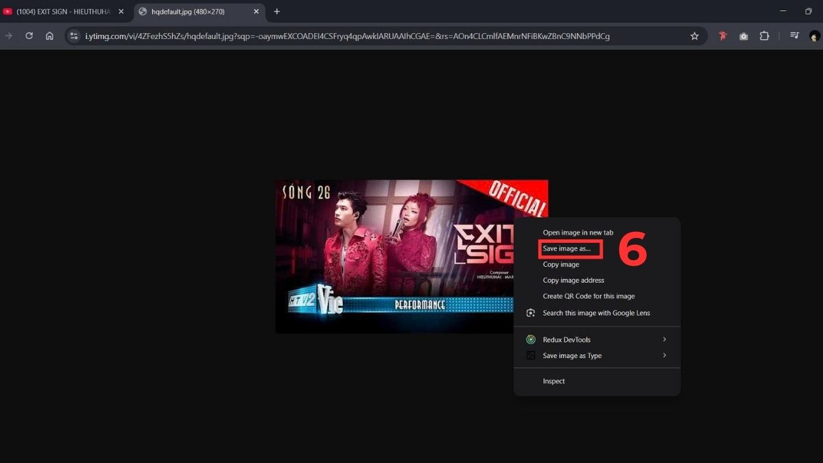Reload the current page
The height and width of the screenshot is (463, 823).
pyautogui.click(x=29, y=36)
